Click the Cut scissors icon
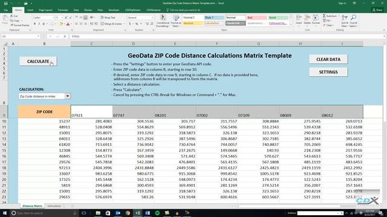This screenshot has height=217, width=387. (11, 16)
